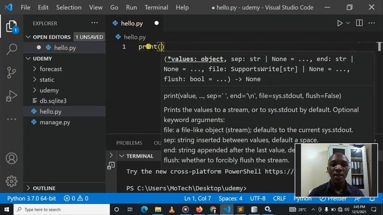Click the 1 UNSAVED badge

tap(89, 37)
